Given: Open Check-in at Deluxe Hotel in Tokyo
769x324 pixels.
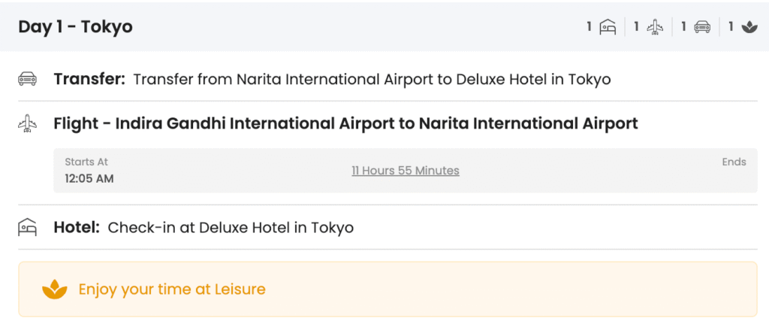Looking at the screenshot, I should pyautogui.click(x=231, y=228).
